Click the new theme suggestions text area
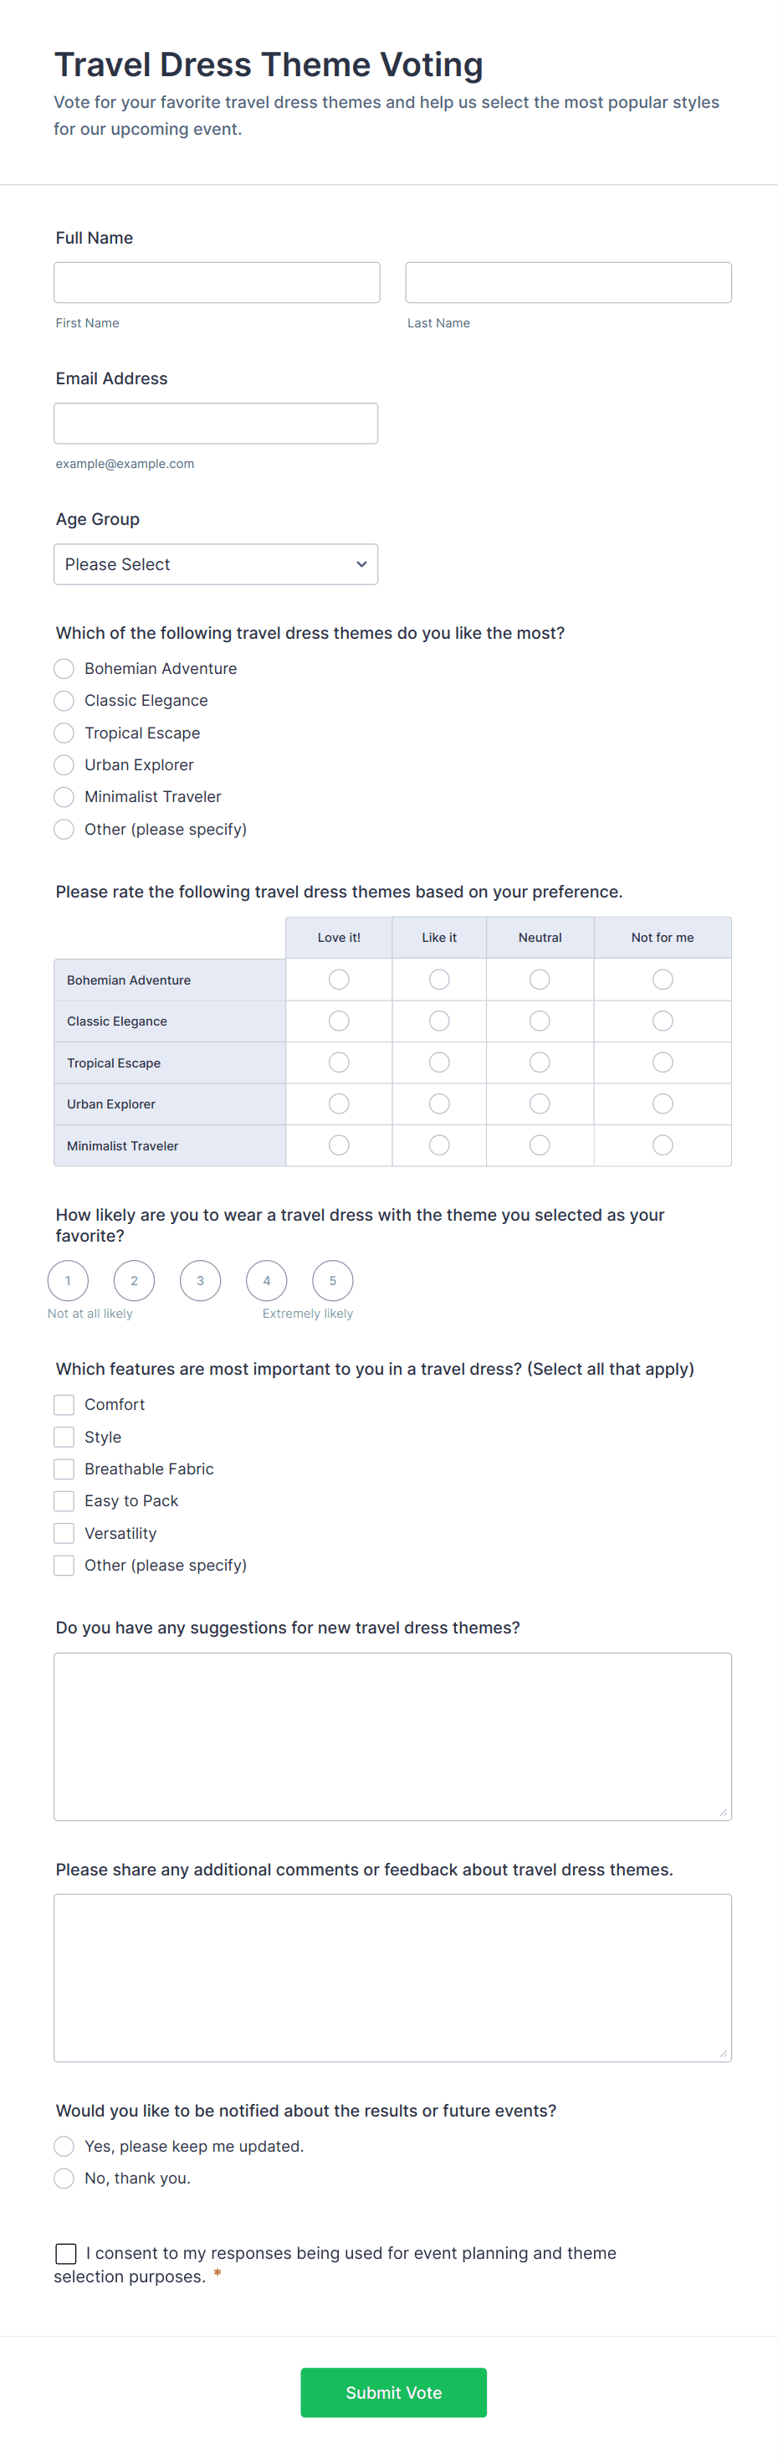This screenshot has height=2459, width=778. coord(393,1736)
